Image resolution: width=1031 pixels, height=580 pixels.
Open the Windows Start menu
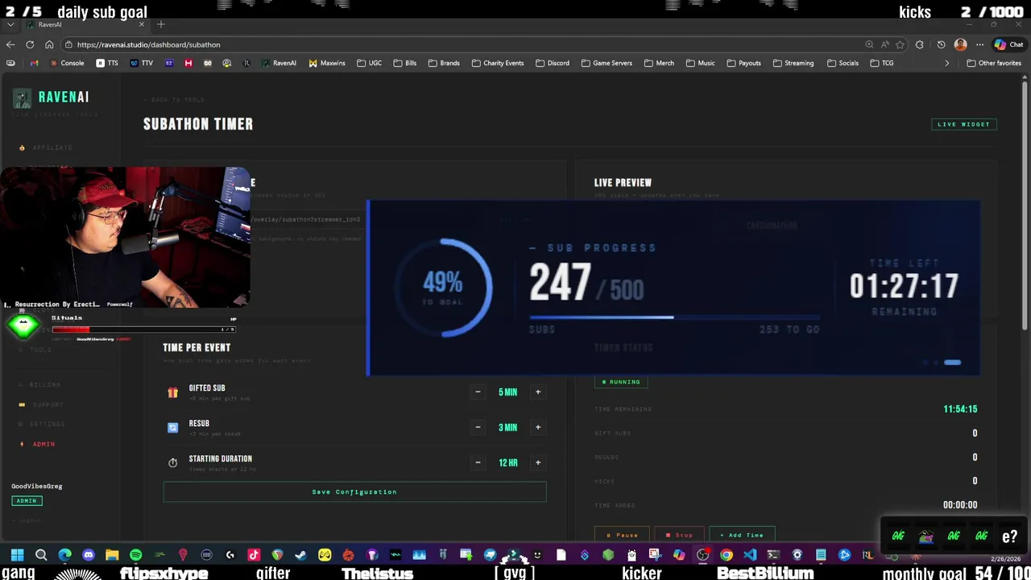point(17,555)
